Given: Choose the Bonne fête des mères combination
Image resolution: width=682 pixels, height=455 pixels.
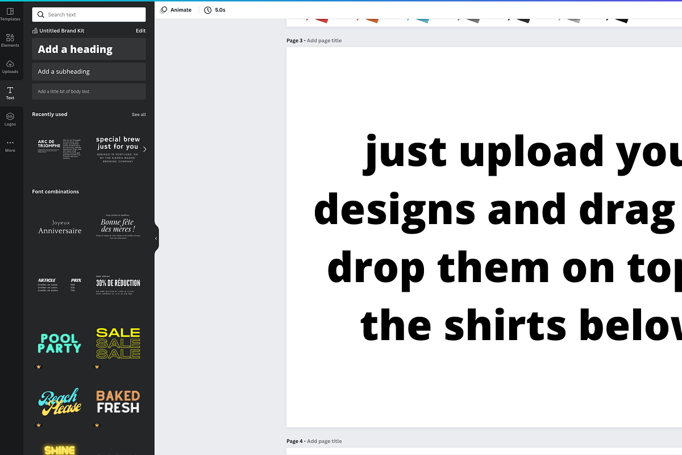Looking at the screenshot, I should point(118,226).
